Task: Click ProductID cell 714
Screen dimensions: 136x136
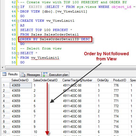Action: [x=120, y=122]
